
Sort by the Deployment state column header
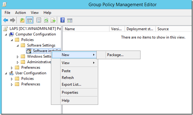pyautogui.click(x=140, y=29)
